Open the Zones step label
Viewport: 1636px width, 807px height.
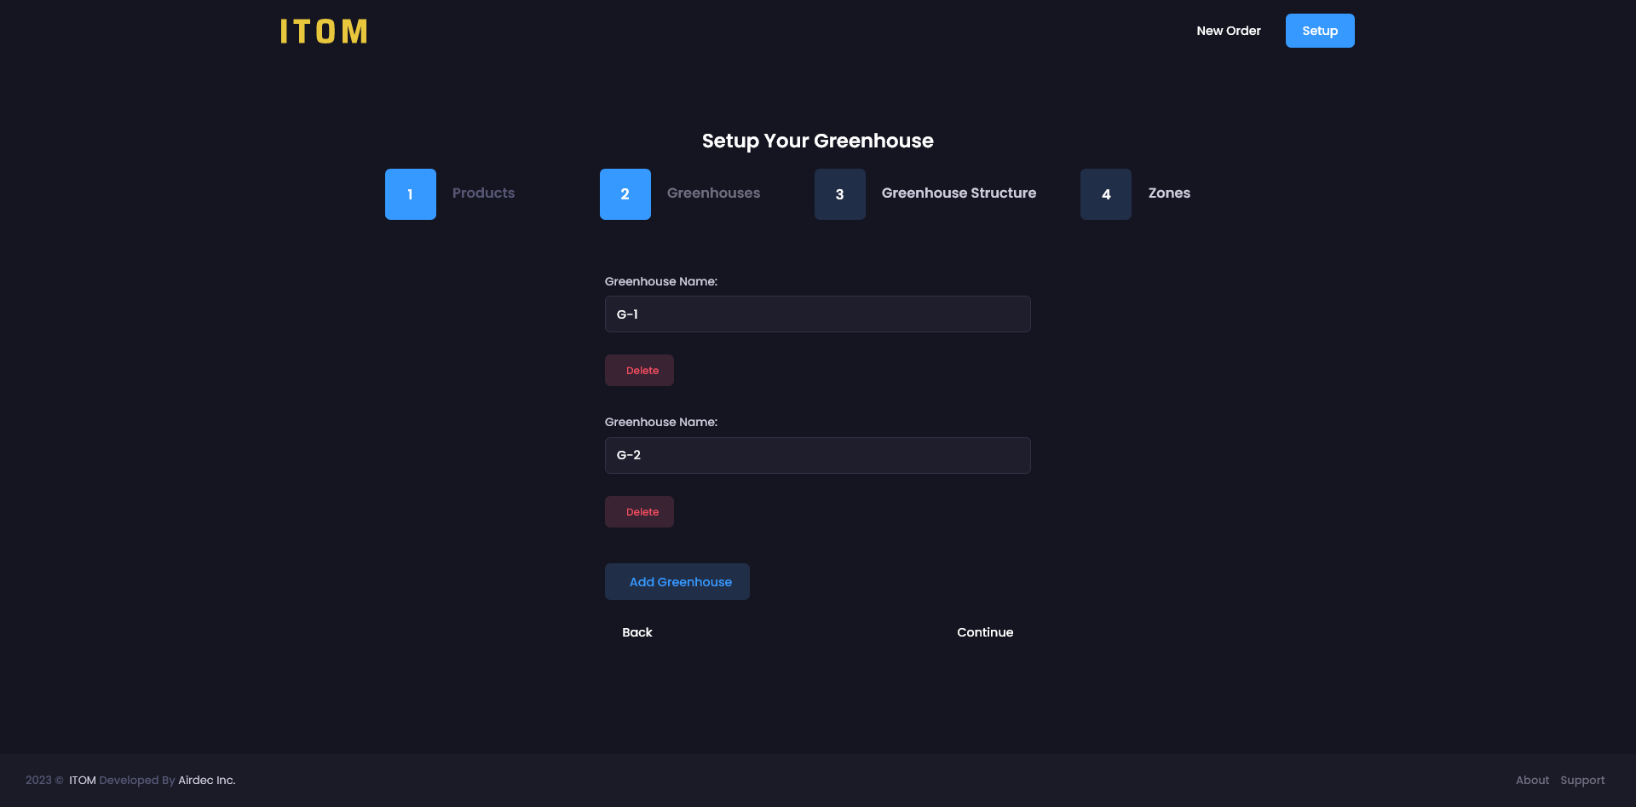(x=1168, y=193)
